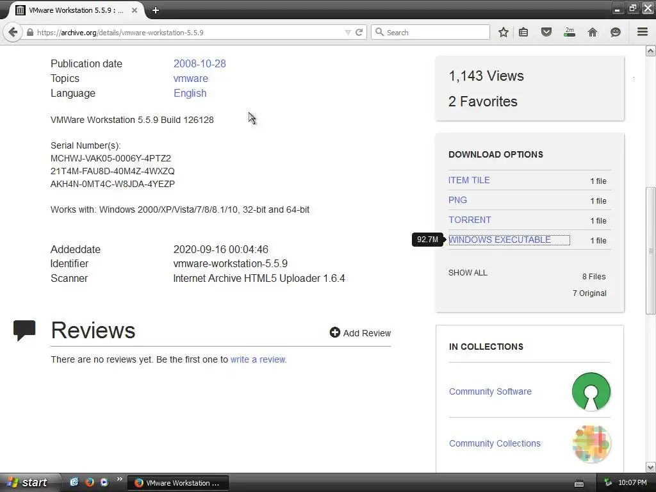This screenshot has height=492, width=656.
Task: Follow the 'write a review' link
Action: coord(259,359)
